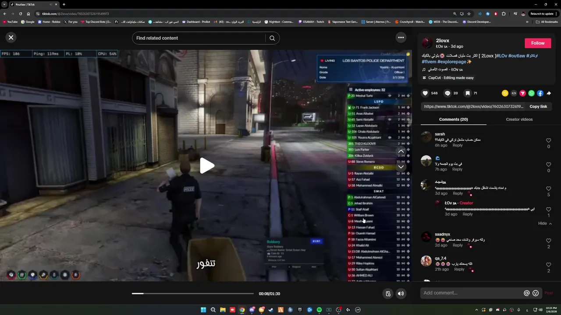Bookmark the video to favorites

(468, 93)
